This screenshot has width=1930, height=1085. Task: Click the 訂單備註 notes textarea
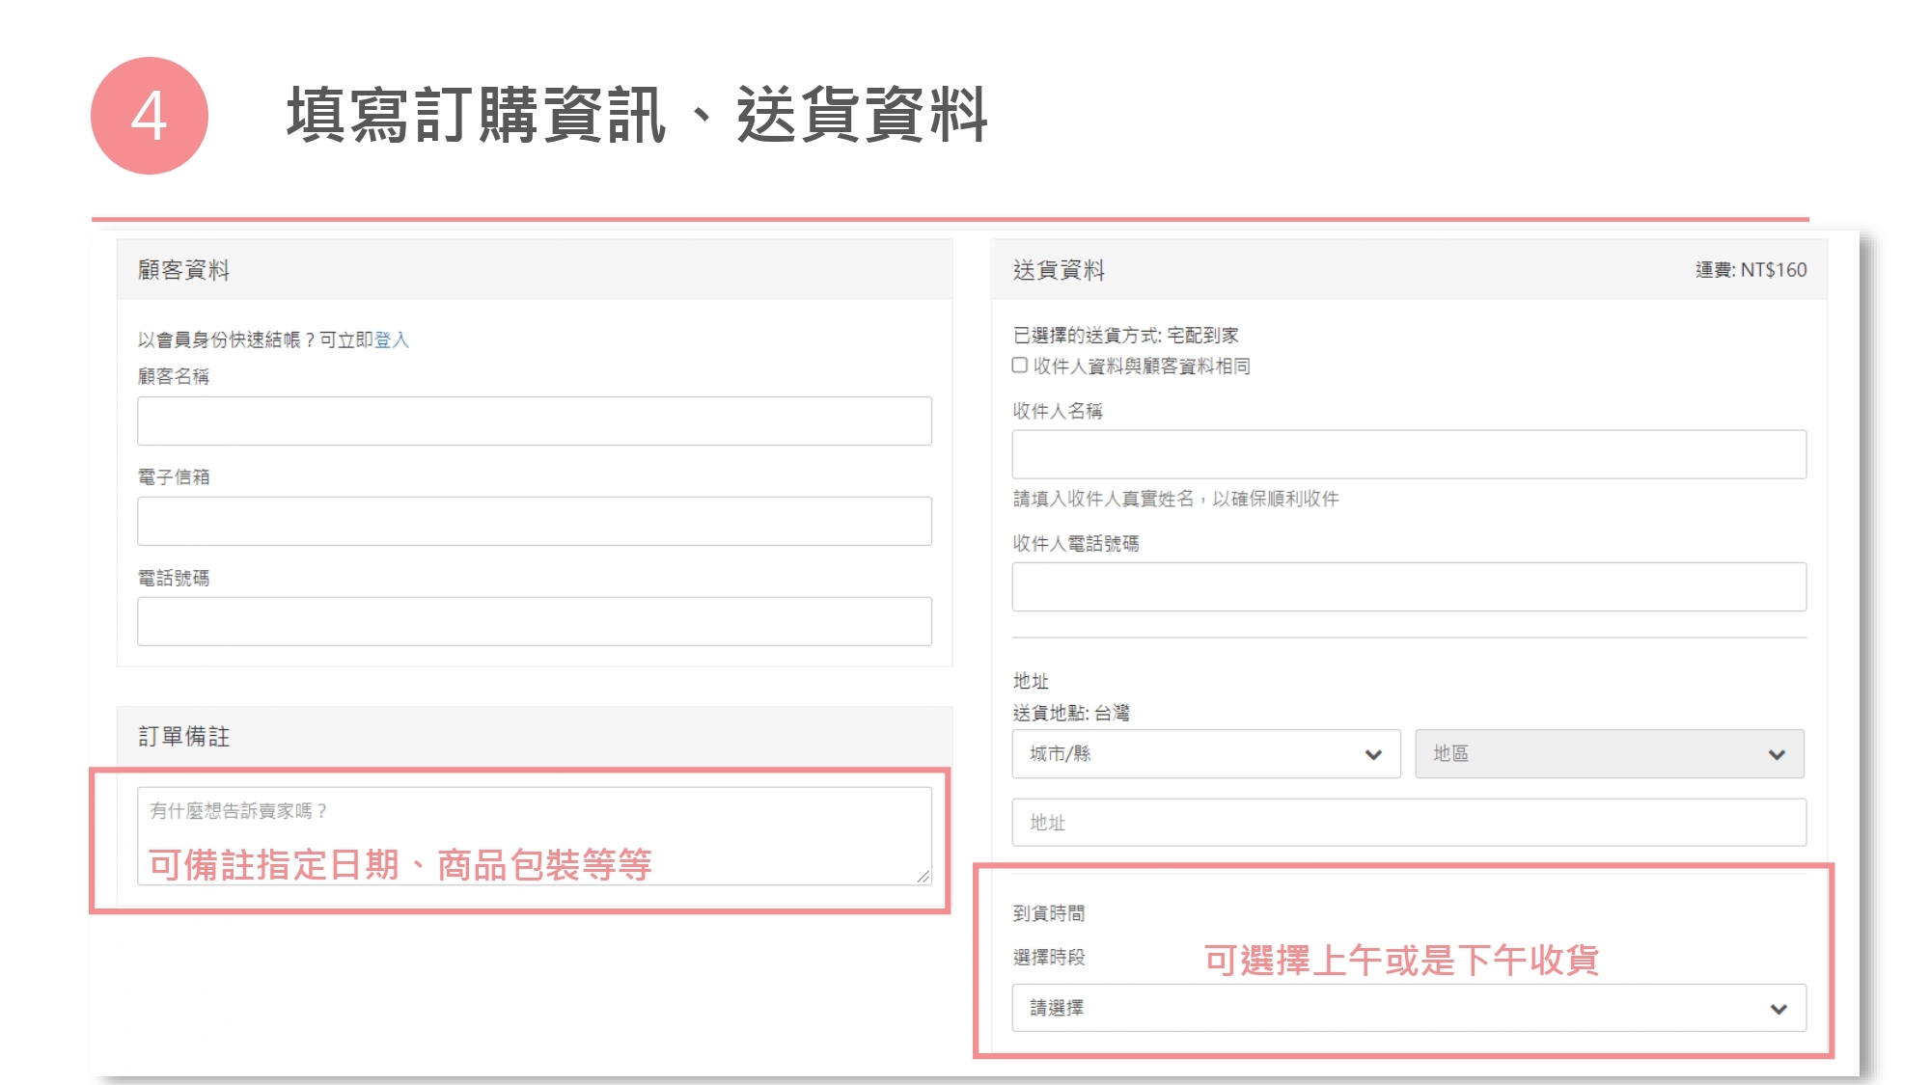pyautogui.click(x=534, y=834)
